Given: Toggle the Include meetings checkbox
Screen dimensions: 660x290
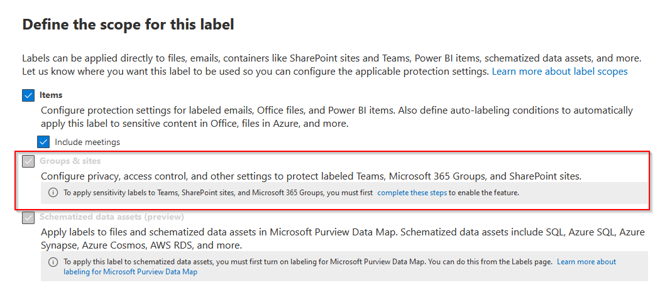Looking at the screenshot, I should [43, 142].
